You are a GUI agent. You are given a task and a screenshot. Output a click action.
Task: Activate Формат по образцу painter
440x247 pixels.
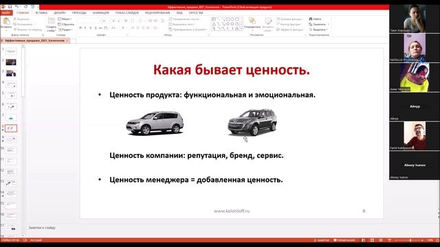tap(27, 30)
